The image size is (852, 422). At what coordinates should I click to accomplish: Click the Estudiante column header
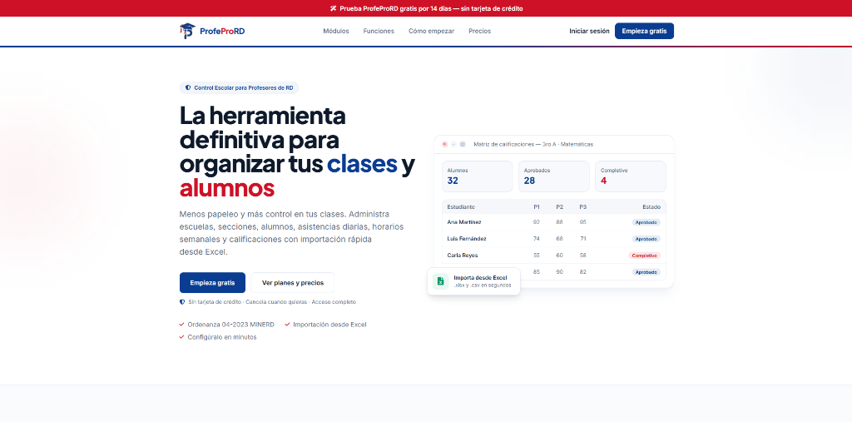point(461,206)
